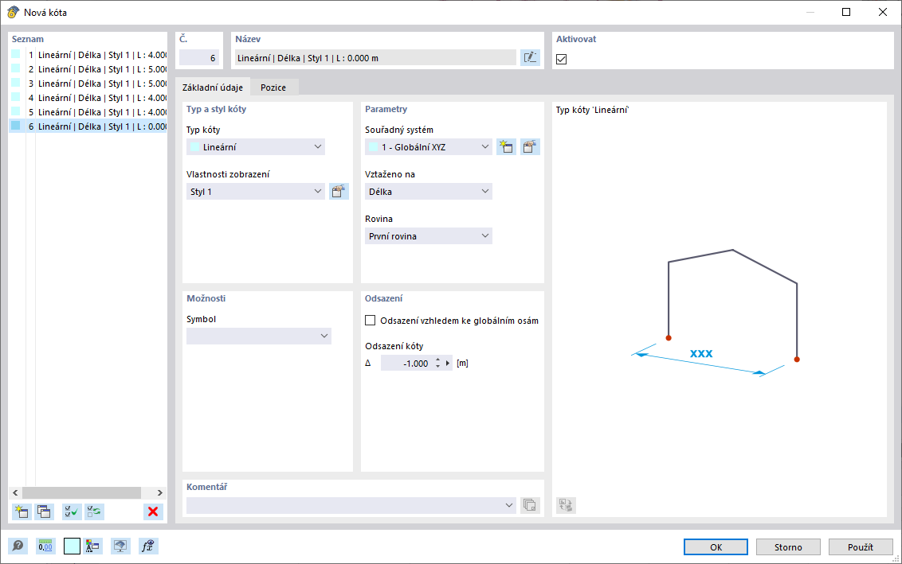Click the copy dimension icon under Seznam
902x564 pixels.
pos(45,511)
